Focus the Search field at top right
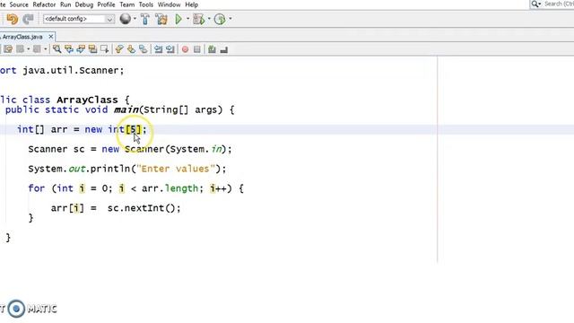Screen dimensions: 574x323 click(559, 4)
